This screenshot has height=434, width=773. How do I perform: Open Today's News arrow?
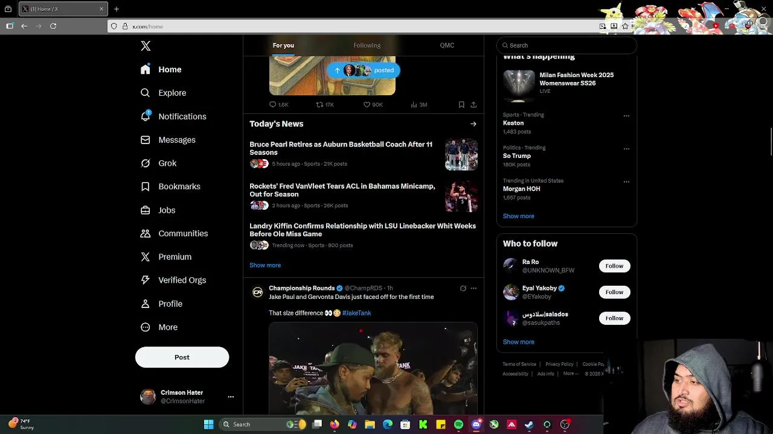click(473, 124)
